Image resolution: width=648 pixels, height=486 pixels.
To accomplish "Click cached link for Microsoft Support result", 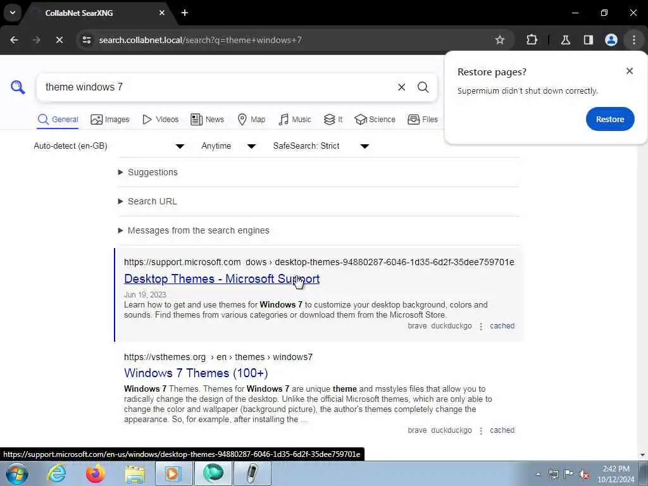I will click(x=502, y=326).
